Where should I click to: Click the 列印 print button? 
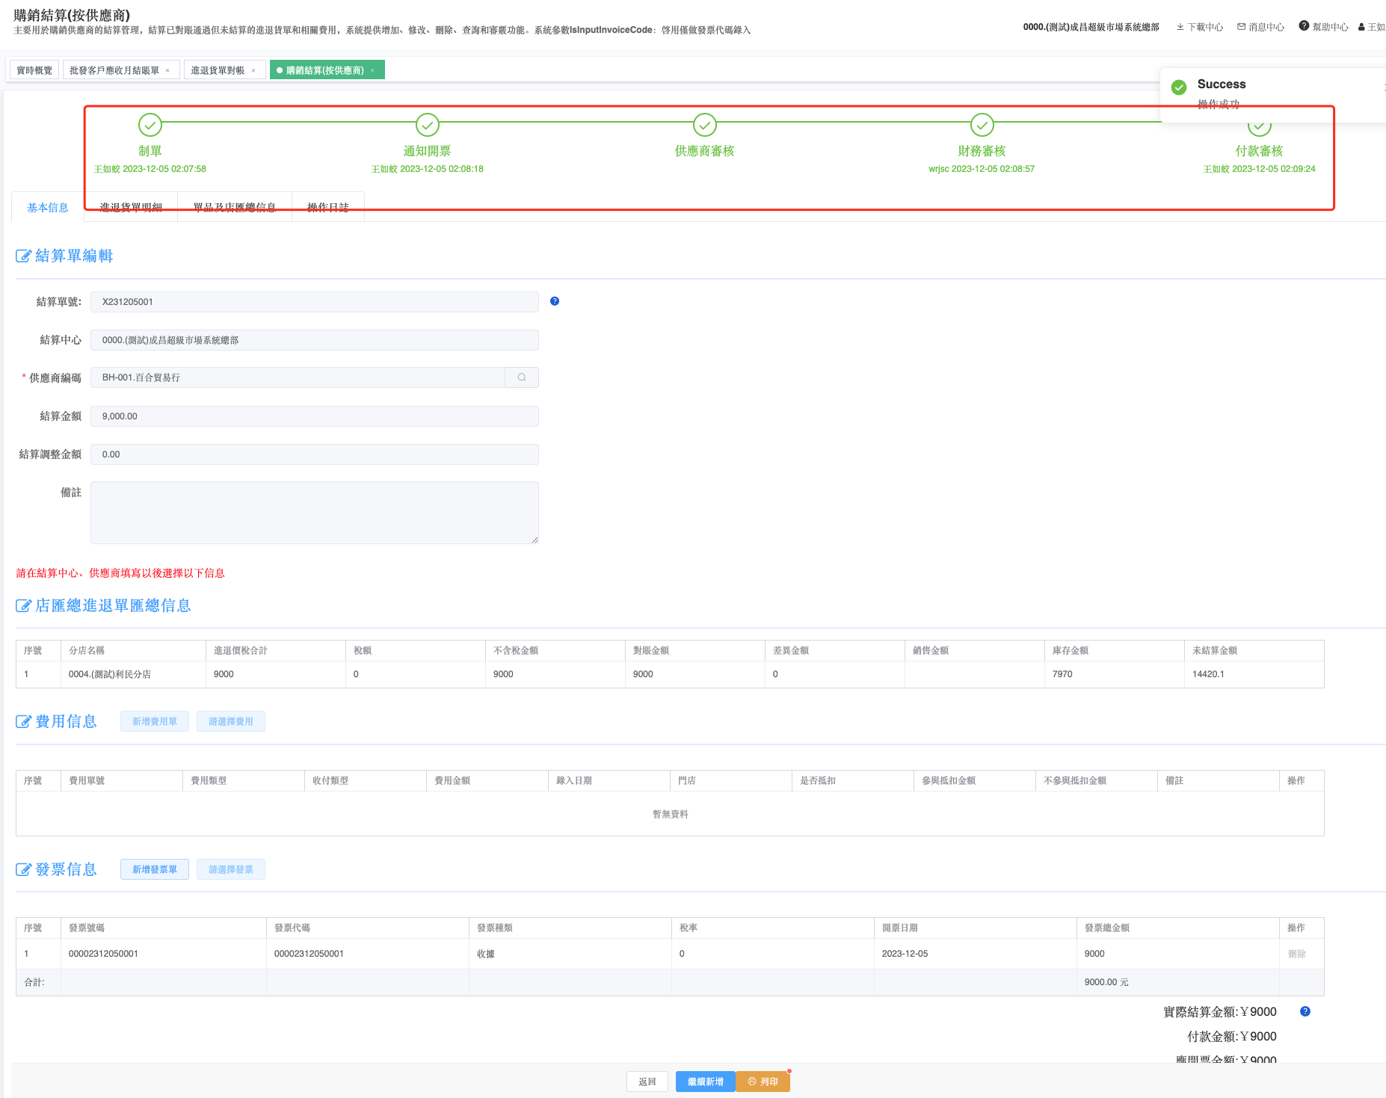[763, 1082]
